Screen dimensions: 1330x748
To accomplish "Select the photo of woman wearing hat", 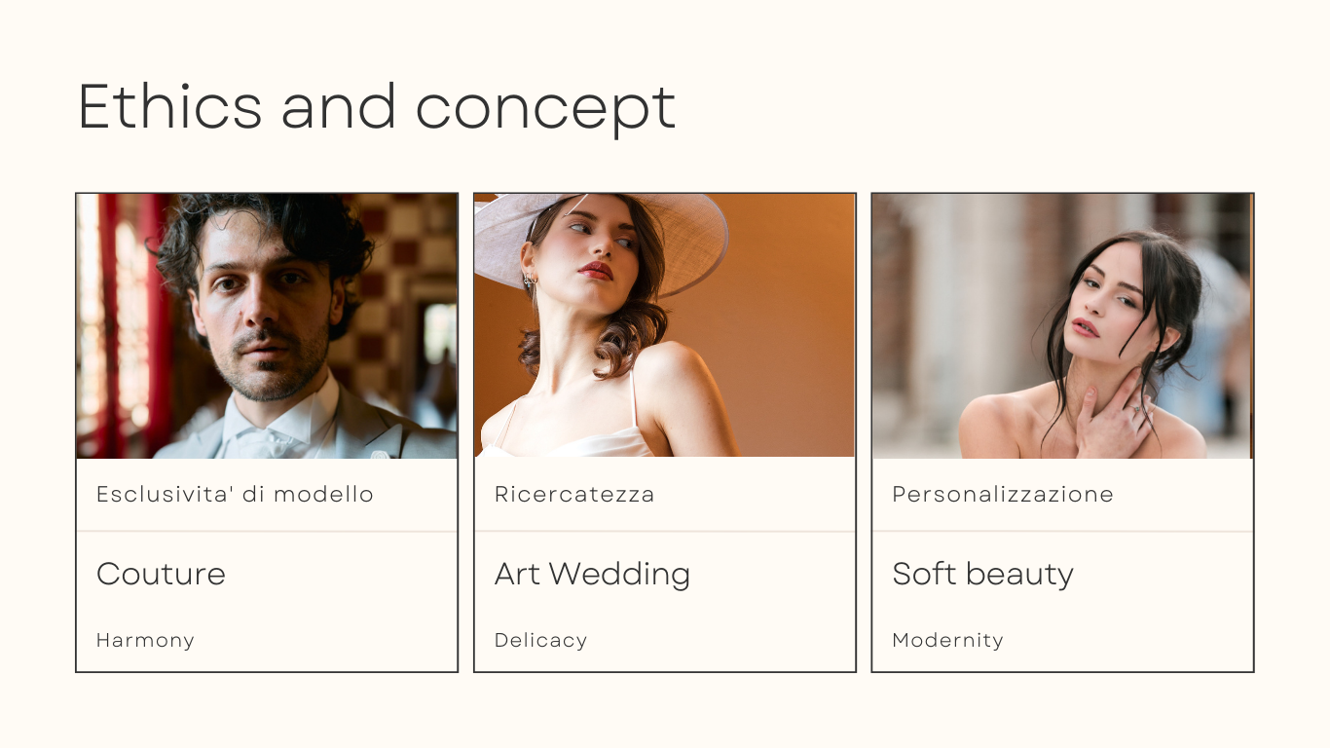I will click(664, 325).
